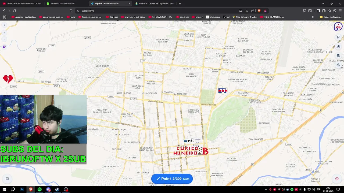Screen dimensions: 344x193
Task: Open Brave Shields lion icon
Action: click(x=259, y=11)
